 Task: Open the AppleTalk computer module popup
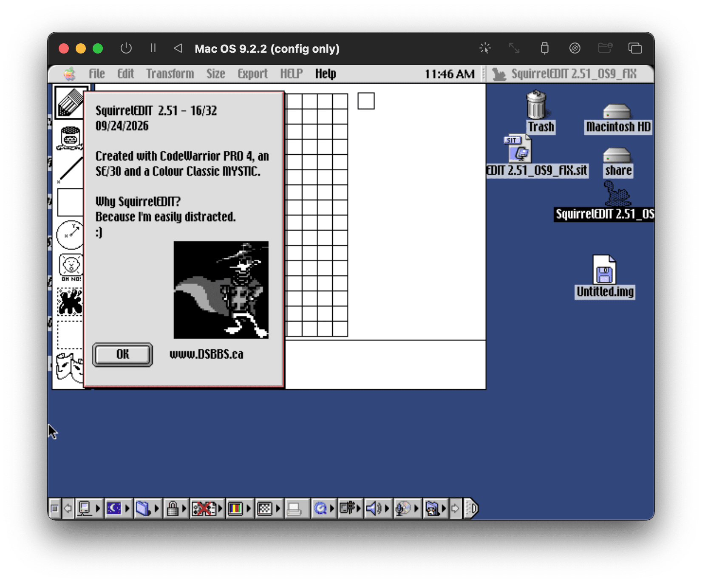click(88, 508)
